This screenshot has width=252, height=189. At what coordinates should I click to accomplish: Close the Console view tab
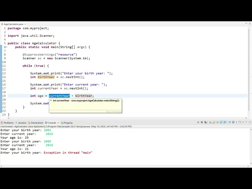coord(58,123)
